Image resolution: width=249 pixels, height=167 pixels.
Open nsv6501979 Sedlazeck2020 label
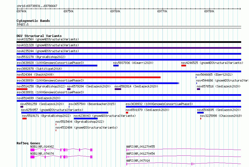(x=147, y=110)
